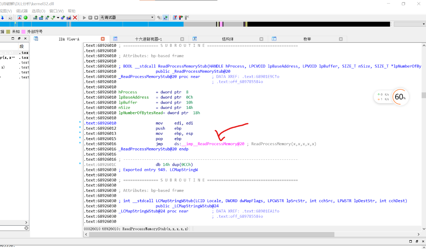Close the IDA View-A tab
This screenshot has width=426, height=249.
103,39
